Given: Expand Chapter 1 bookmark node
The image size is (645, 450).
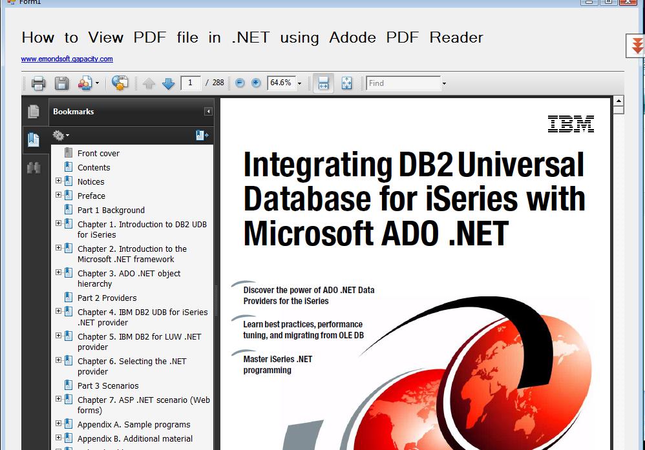Looking at the screenshot, I should (x=58, y=223).
